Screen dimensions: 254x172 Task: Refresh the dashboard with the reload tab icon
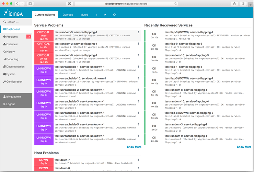pos(114,15)
